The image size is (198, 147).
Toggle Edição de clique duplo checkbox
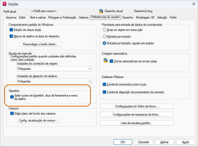pyautogui.click(x=11, y=30)
